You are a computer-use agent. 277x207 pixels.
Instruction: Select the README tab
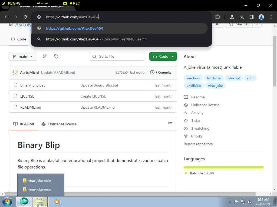(24, 124)
